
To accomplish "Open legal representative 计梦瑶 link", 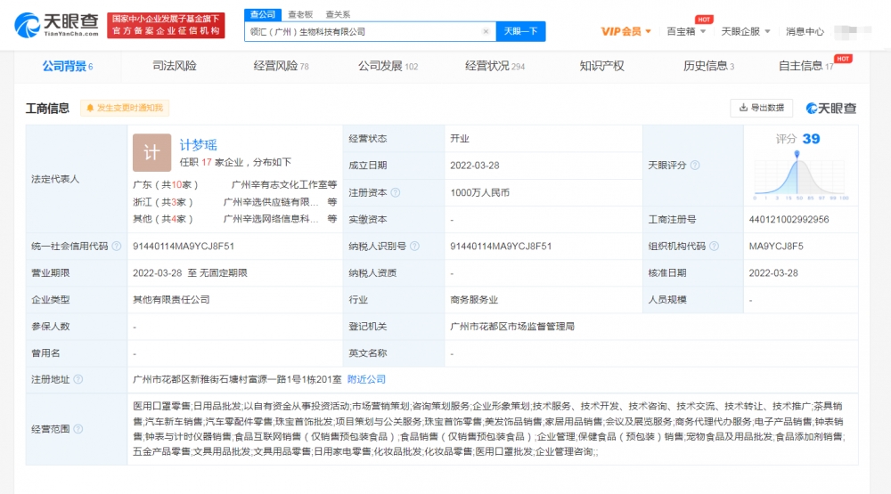I will click(199, 145).
